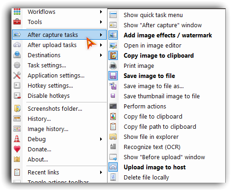The image size is (234, 191).
Task: Expand the Destinations submenu arrow
Action: pyautogui.click(x=101, y=55)
